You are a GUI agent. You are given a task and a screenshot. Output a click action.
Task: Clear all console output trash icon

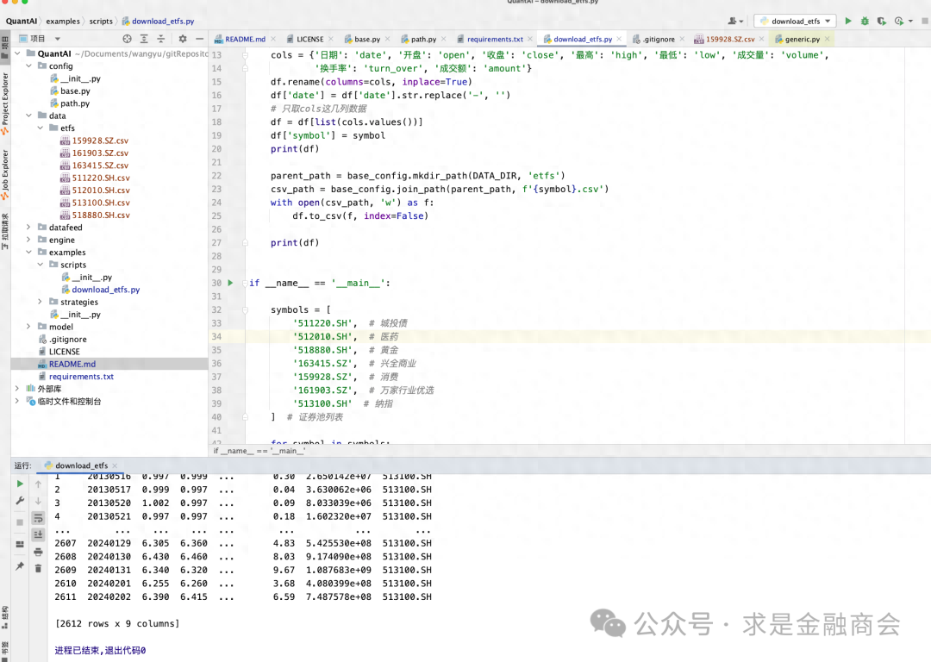38,568
